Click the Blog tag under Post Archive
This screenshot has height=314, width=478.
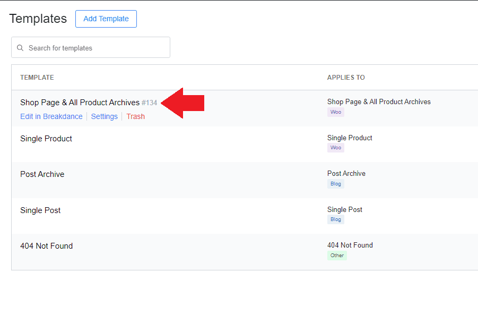coord(336,184)
